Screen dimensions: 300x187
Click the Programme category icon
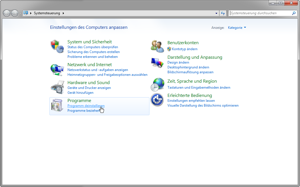click(x=57, y=106)
